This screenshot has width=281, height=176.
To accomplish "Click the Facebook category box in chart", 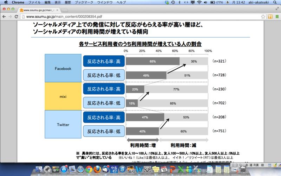I will click(x=63, y=68).
